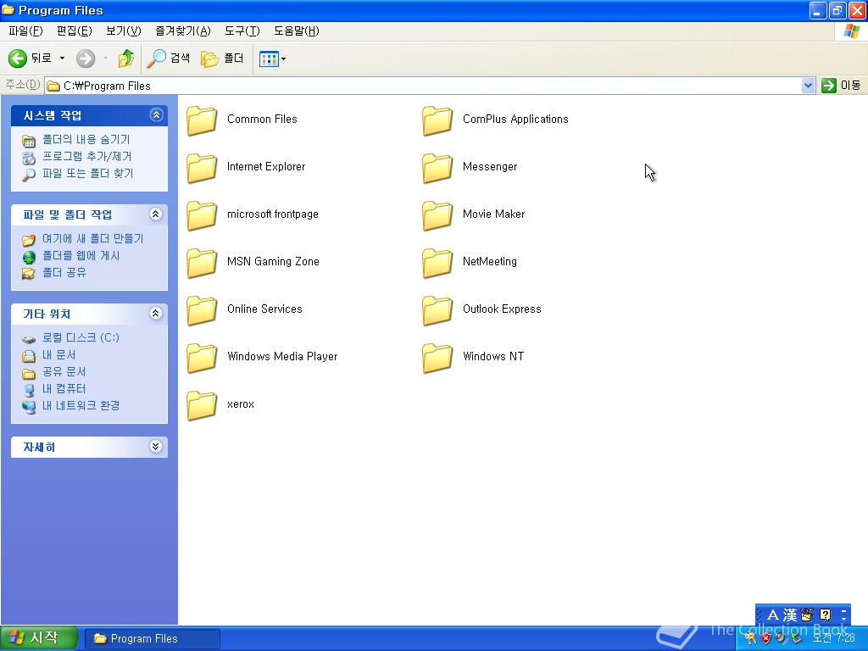Open the 편집(E) menu
The width and height of the screenshot is (868, 651).
tap(75, 31)
